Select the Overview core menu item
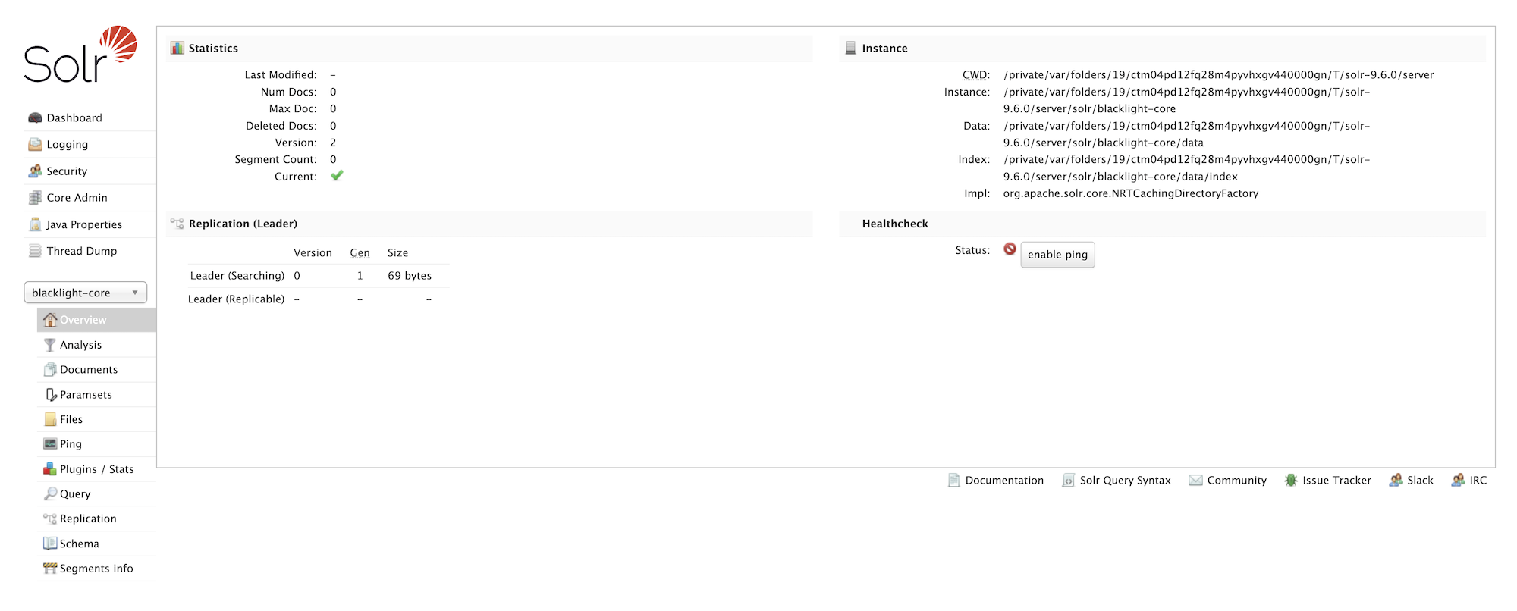Image resolution: width=1517 pixels, height=611 pixels. [96, 320]
